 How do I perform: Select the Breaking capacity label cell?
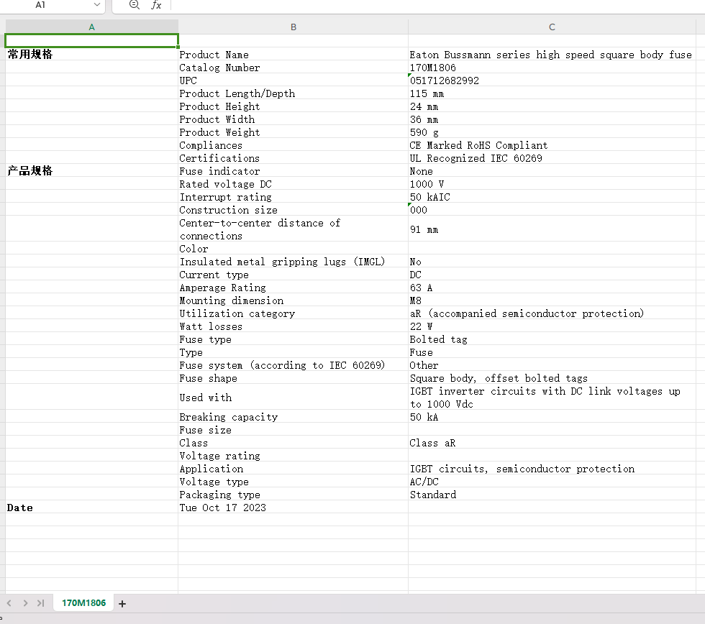(x=294, y=417)
